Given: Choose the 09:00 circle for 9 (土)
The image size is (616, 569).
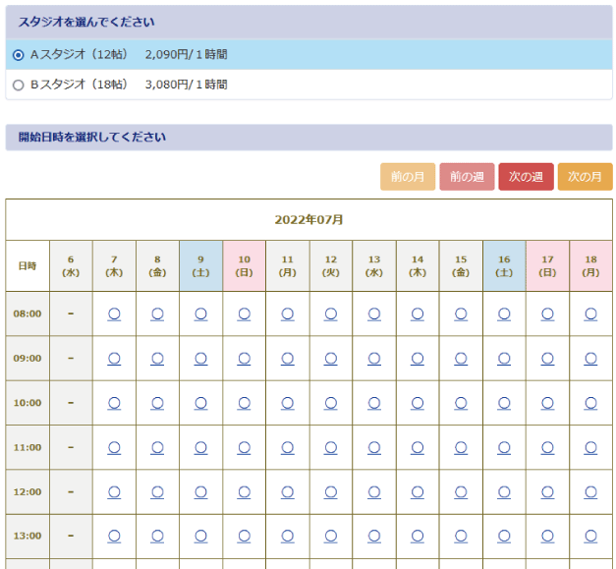Looking at the screenshot, I should (x=200, y=358).
